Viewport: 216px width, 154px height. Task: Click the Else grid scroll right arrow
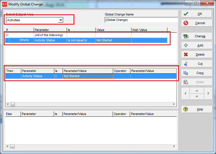(x=174, y=146)
